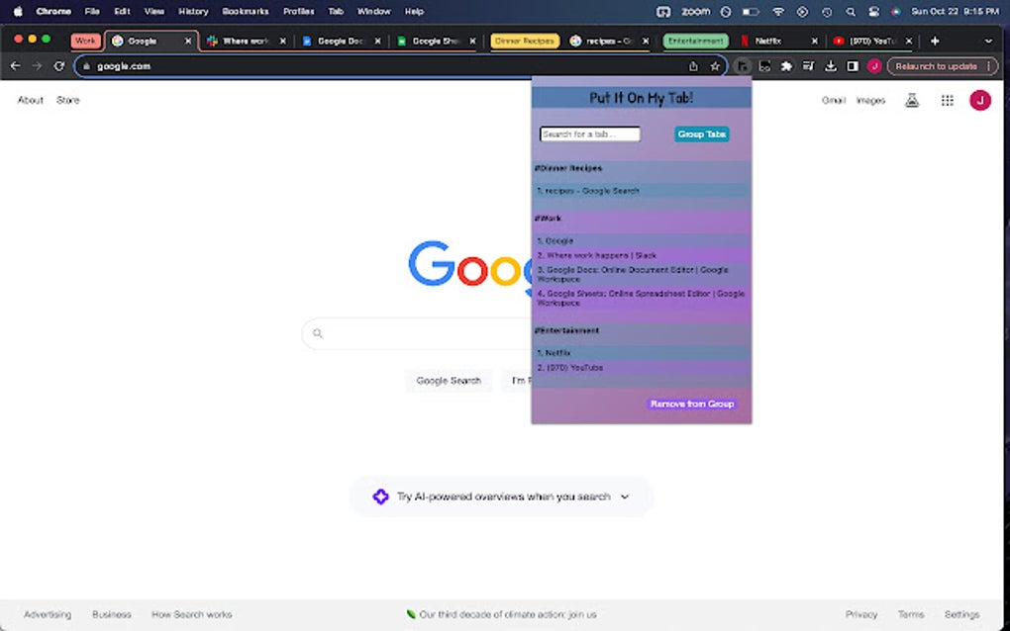Collapse the Entertainment tab group label
Screen dimensions: 1010x631
696,41
